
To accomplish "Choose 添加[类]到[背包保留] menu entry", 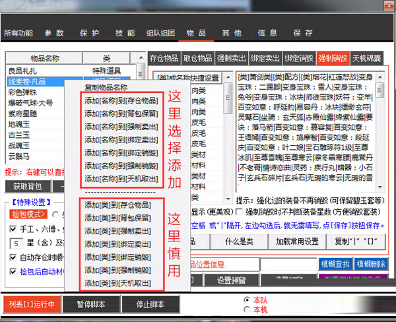I will point(117,218).
